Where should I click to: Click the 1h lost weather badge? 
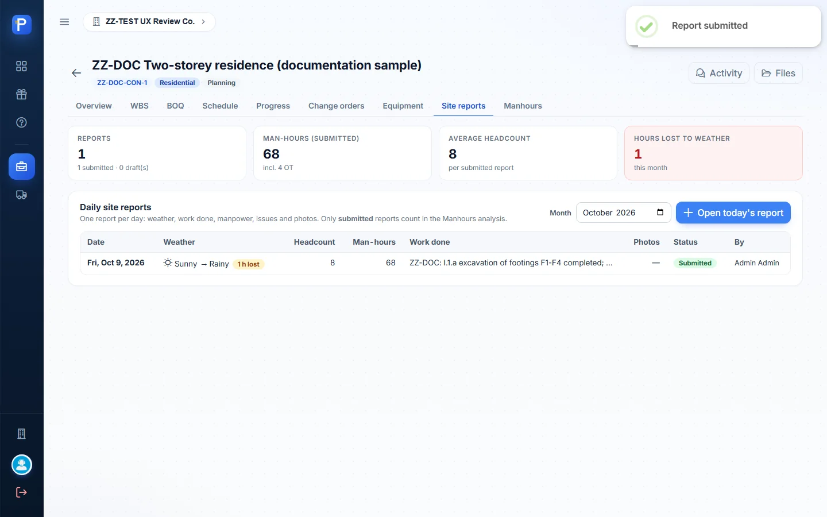[249, 264]
